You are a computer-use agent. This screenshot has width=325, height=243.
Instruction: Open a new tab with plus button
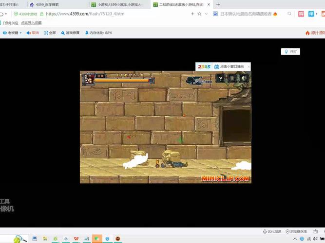[x=218, y=4]
